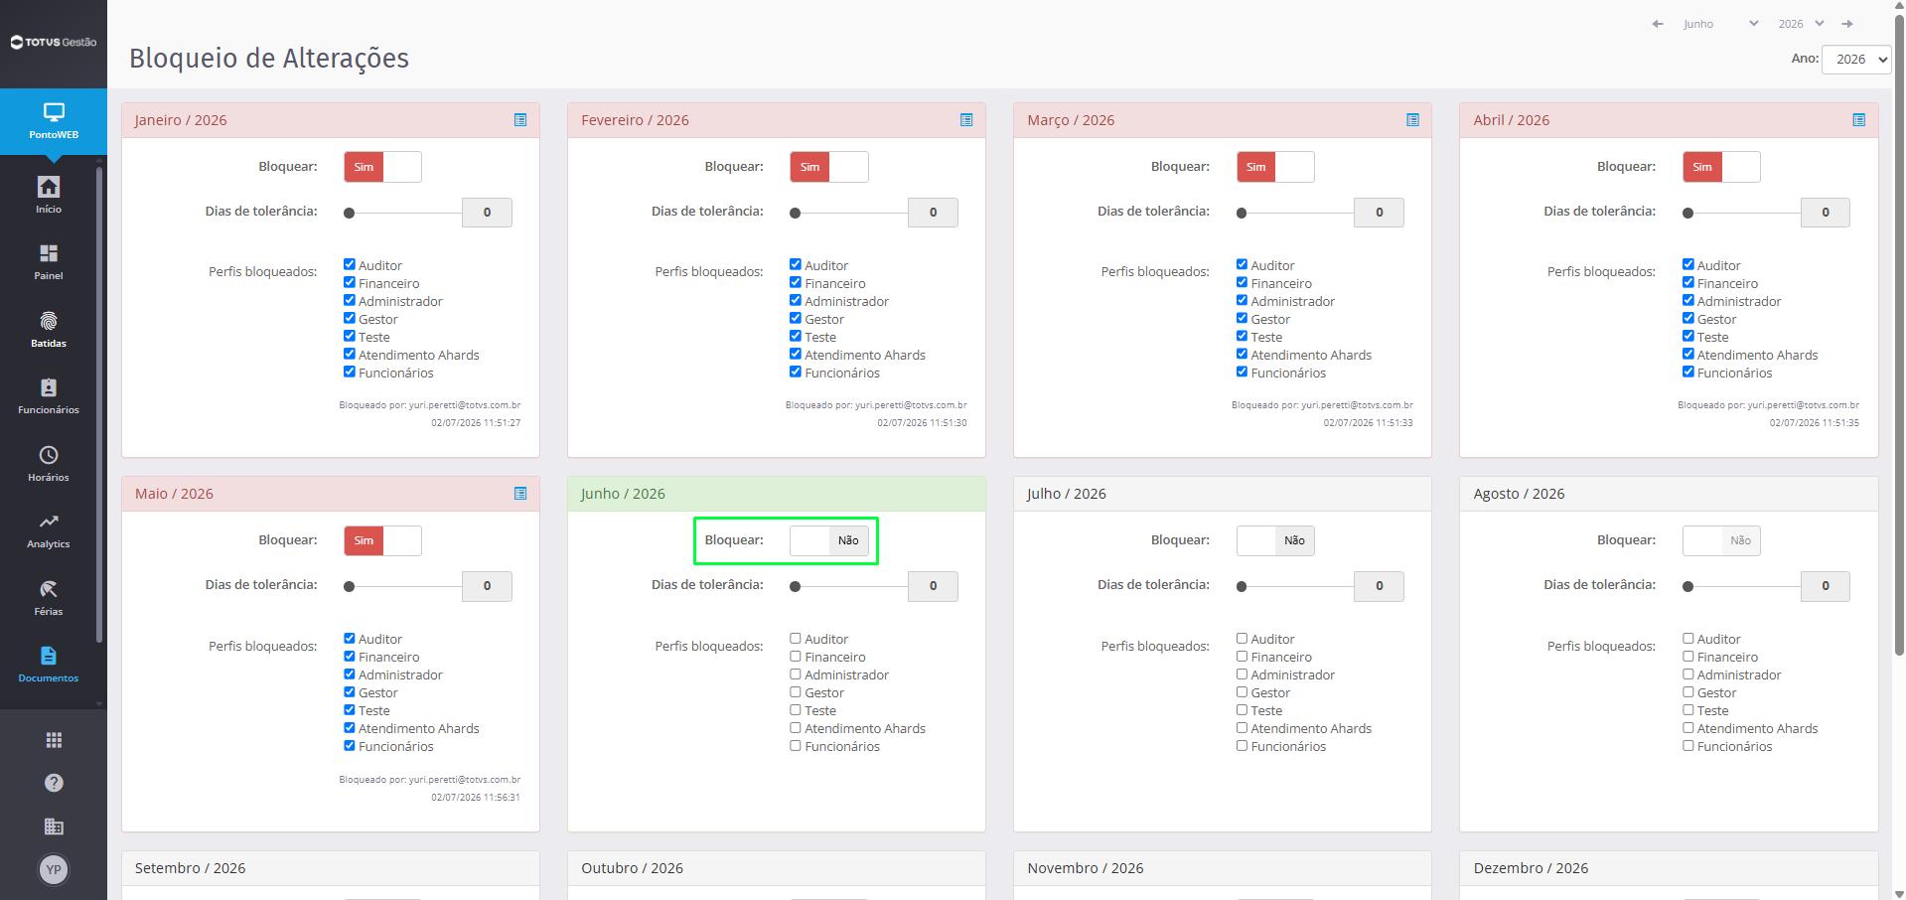Open the help question mark icon
The height and width of the screenshot is (900, 1906).
(x=54, y=783)
